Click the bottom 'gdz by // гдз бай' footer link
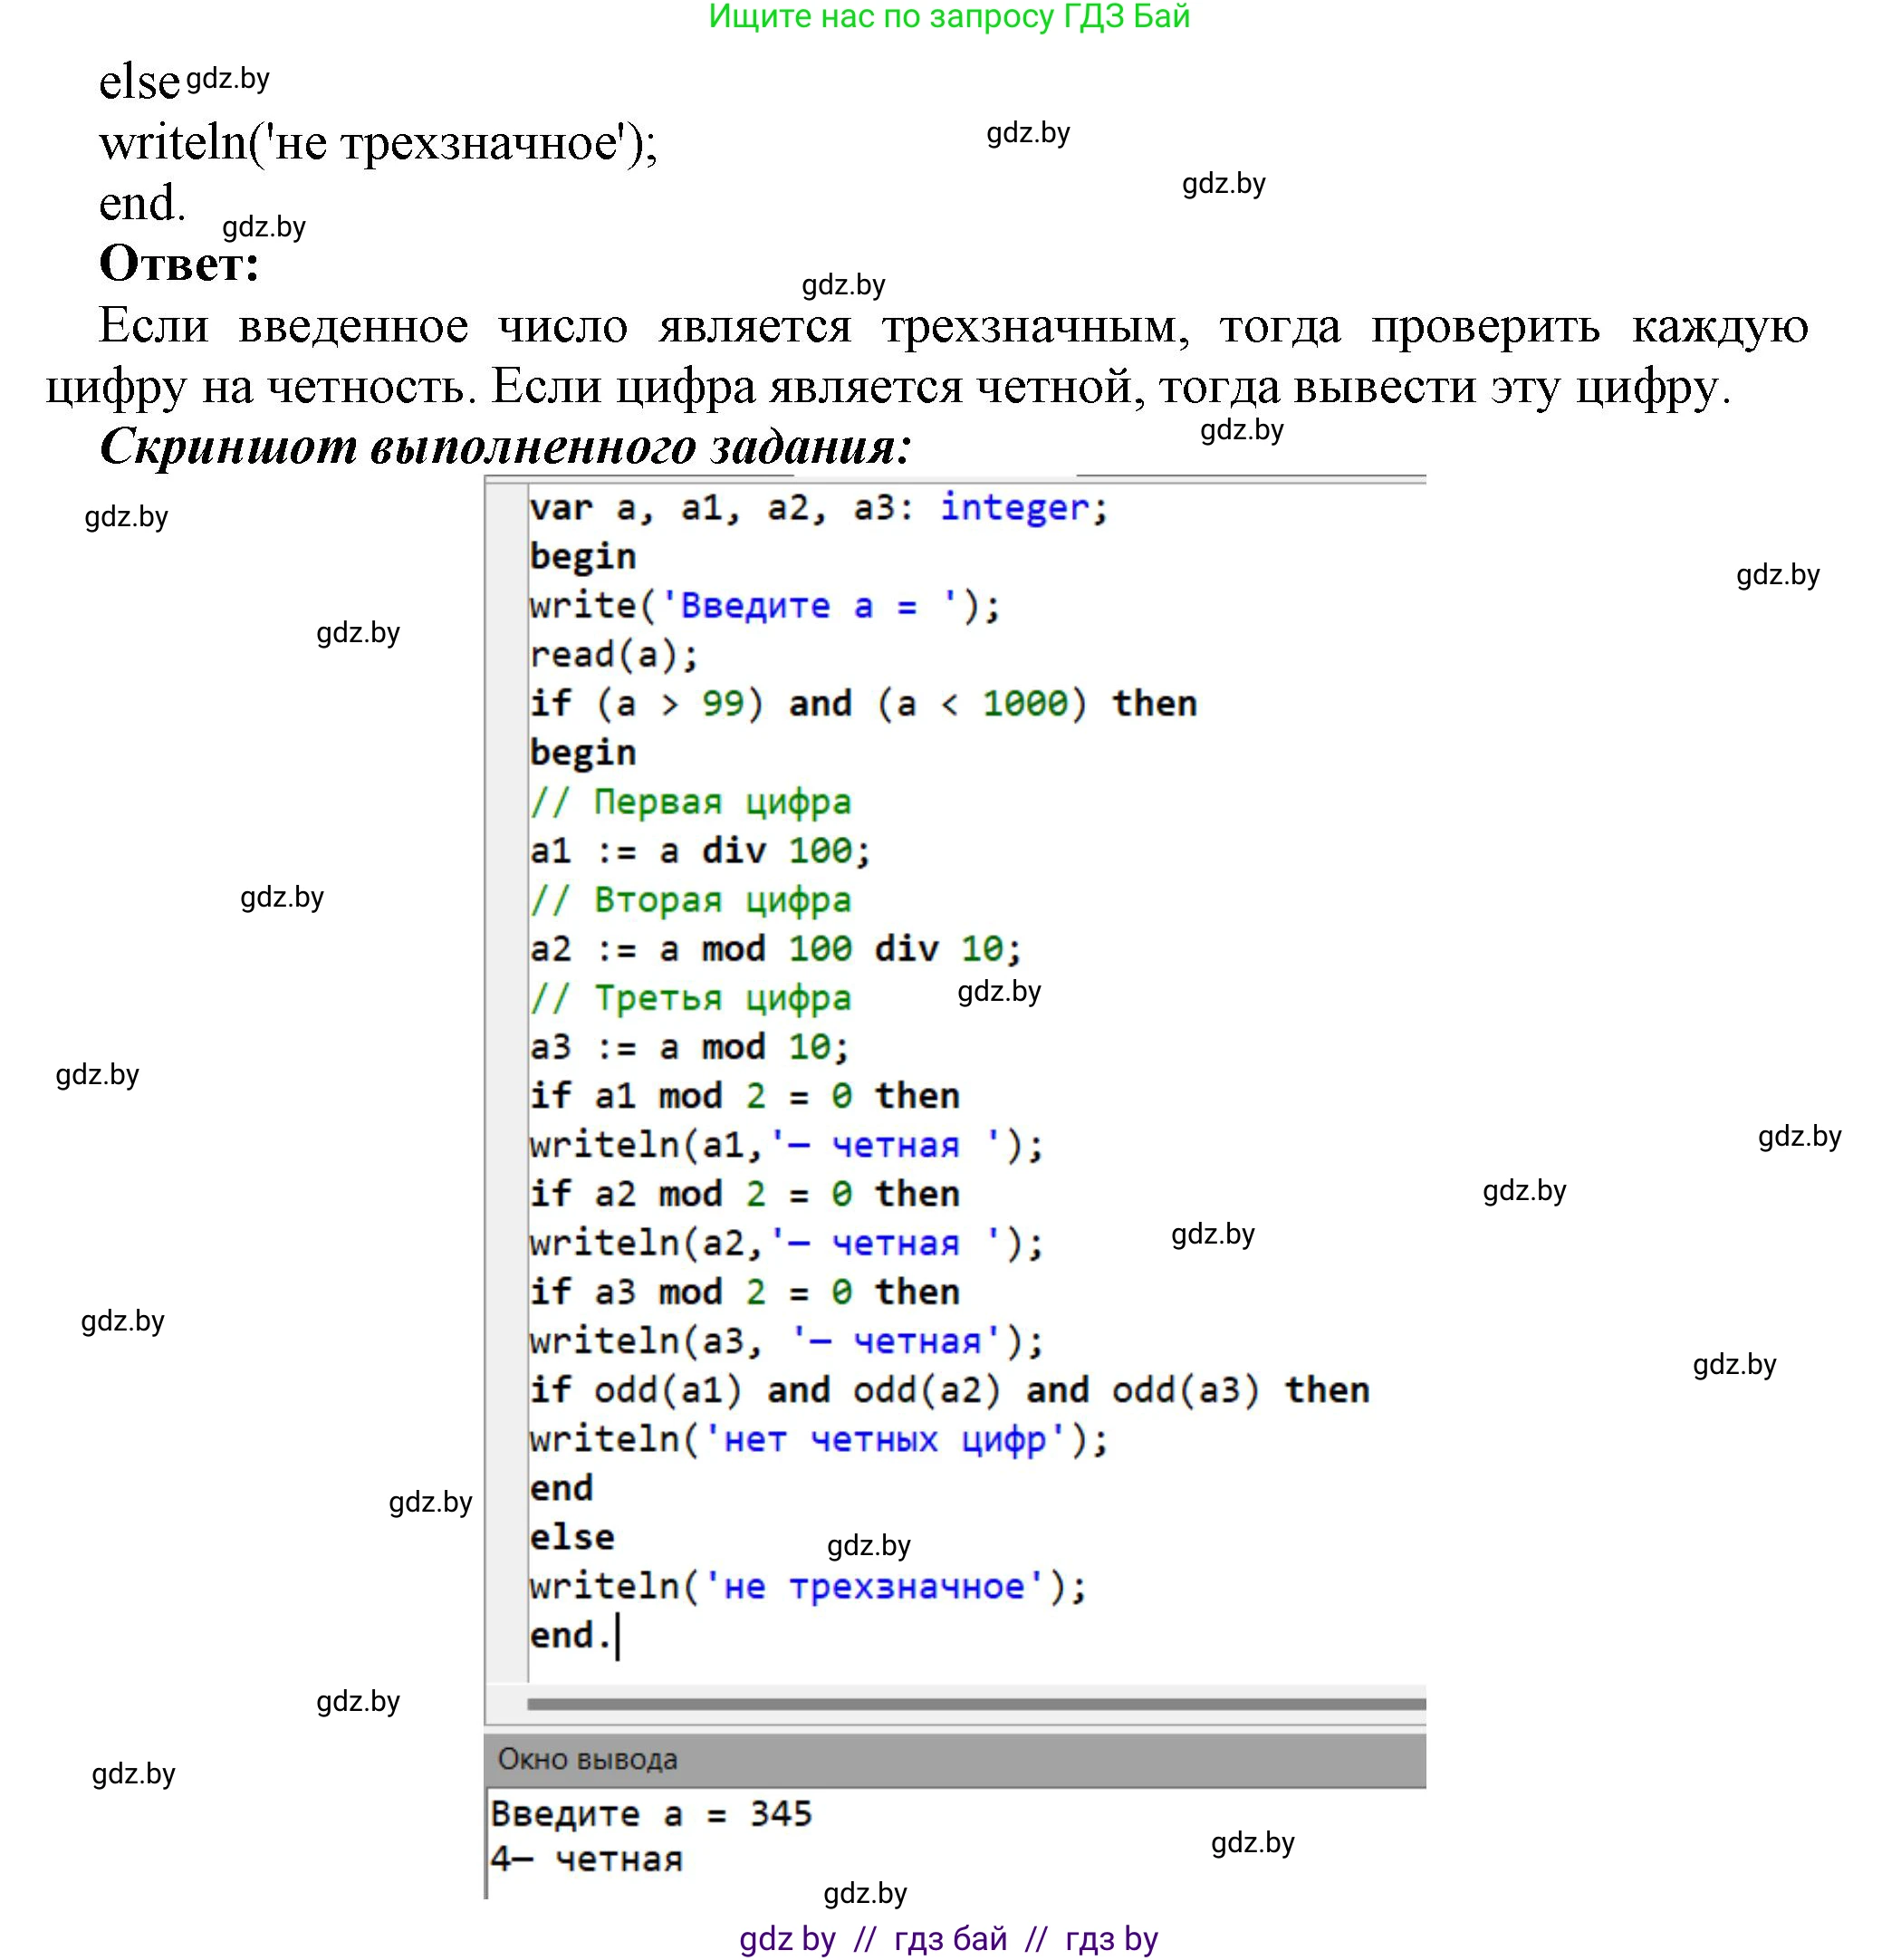 (x=948, y=1938)
